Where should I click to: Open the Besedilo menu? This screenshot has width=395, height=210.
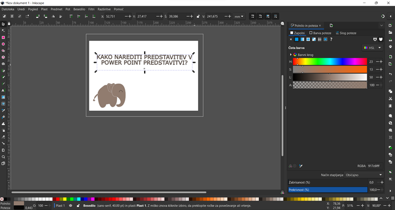point(79,9)
